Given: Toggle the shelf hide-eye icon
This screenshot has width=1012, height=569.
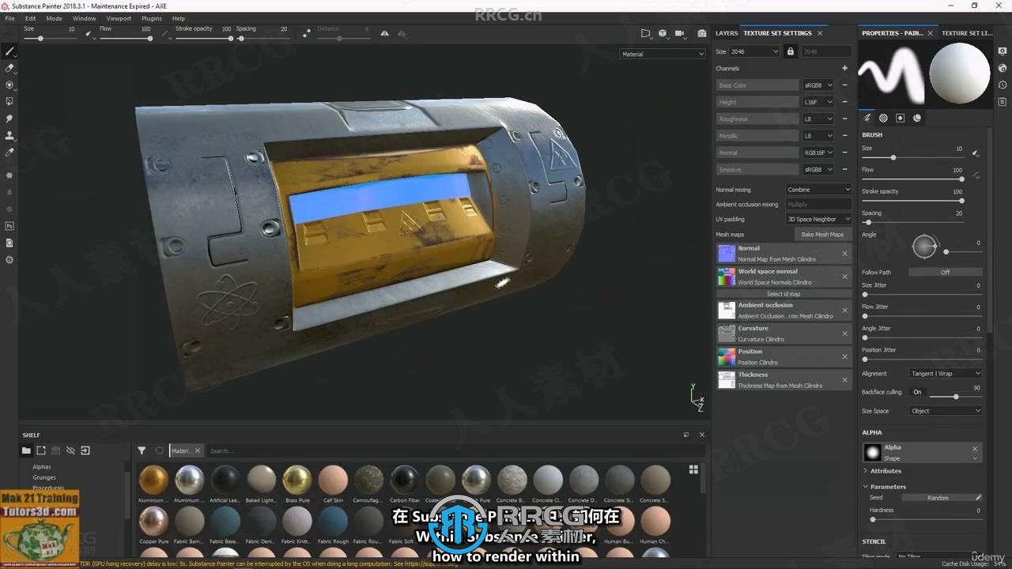Looking at the screenshot, I should pyautogui.click(x=70, y=450).
